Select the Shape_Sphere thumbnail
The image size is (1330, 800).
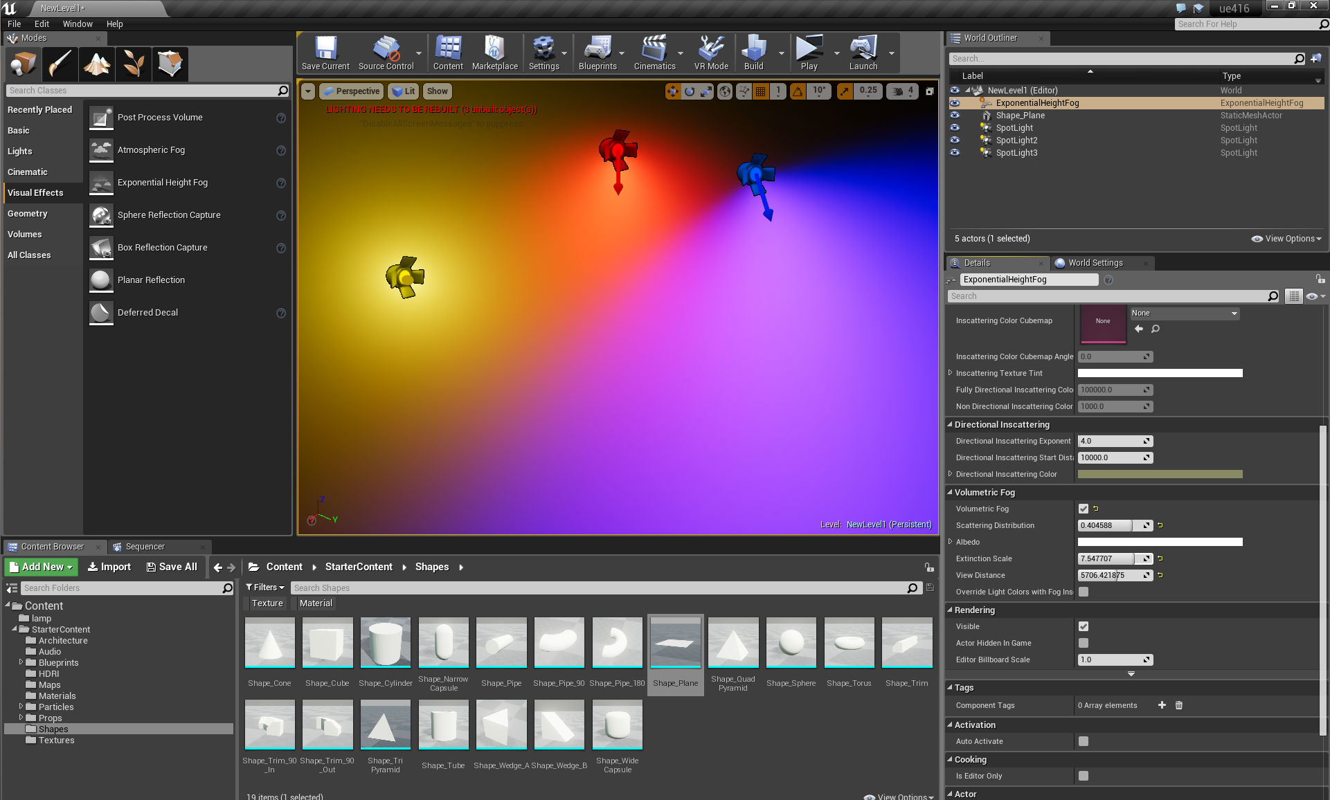(791, 644)
